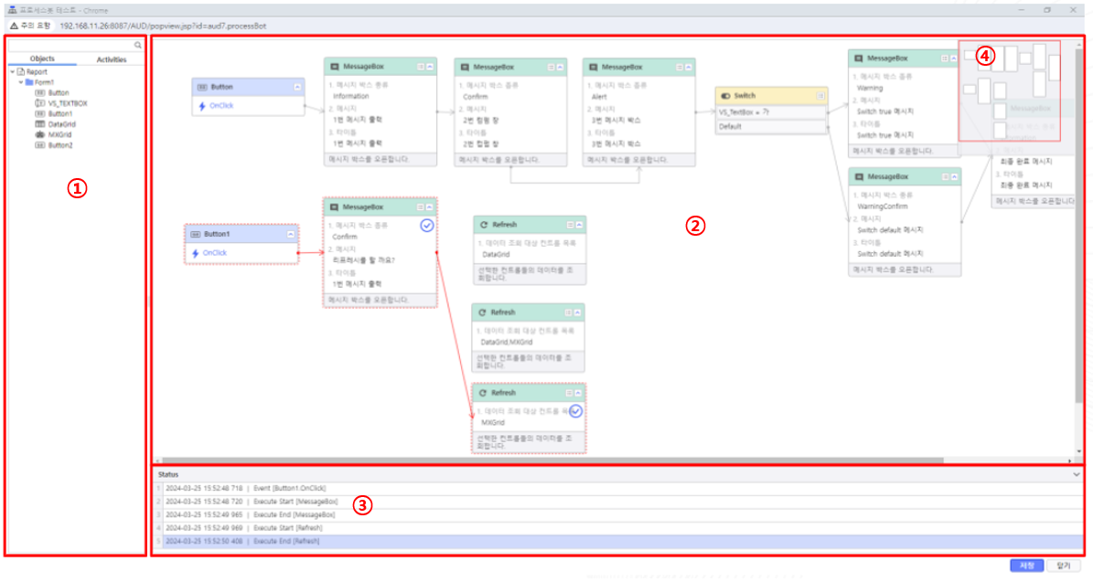Click the canvas horizontal scrollbar
This screenshot has width=1093, height=582.
click(551, 460)
